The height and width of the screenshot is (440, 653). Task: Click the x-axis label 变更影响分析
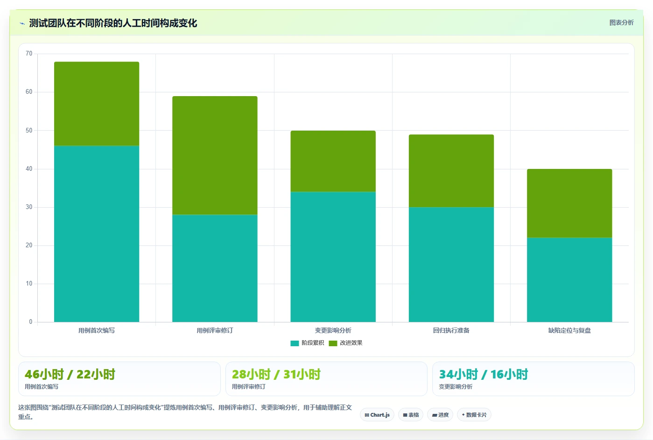point(333,330)
